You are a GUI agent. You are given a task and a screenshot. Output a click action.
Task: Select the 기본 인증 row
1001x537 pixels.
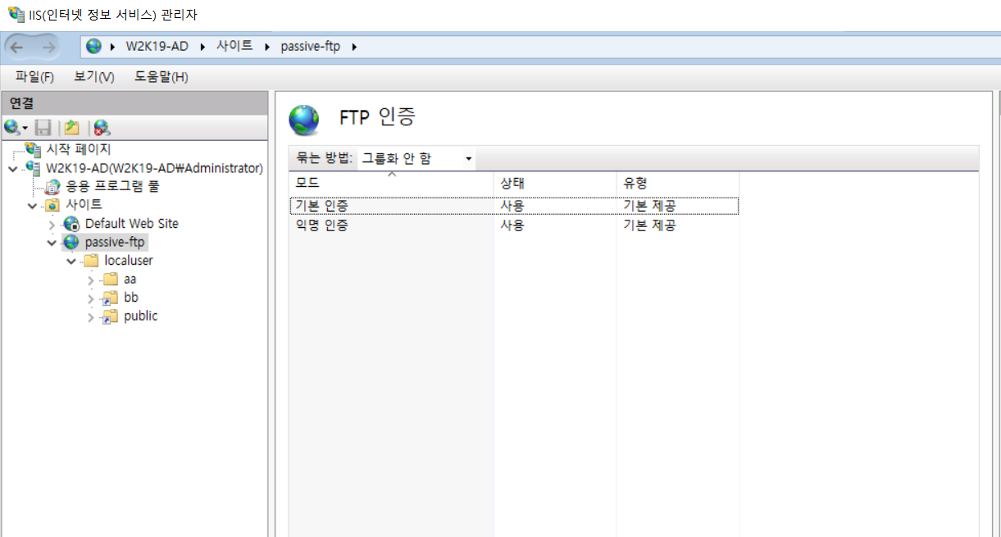tap(514, 206)
